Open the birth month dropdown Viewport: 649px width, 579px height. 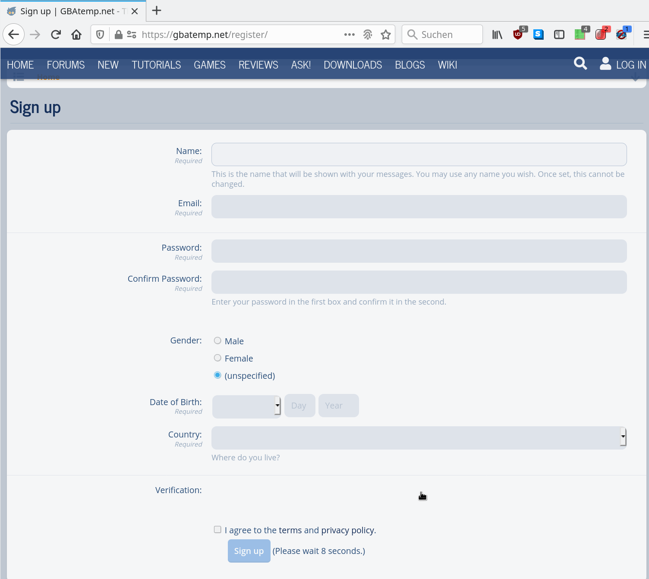click(247, 406)
